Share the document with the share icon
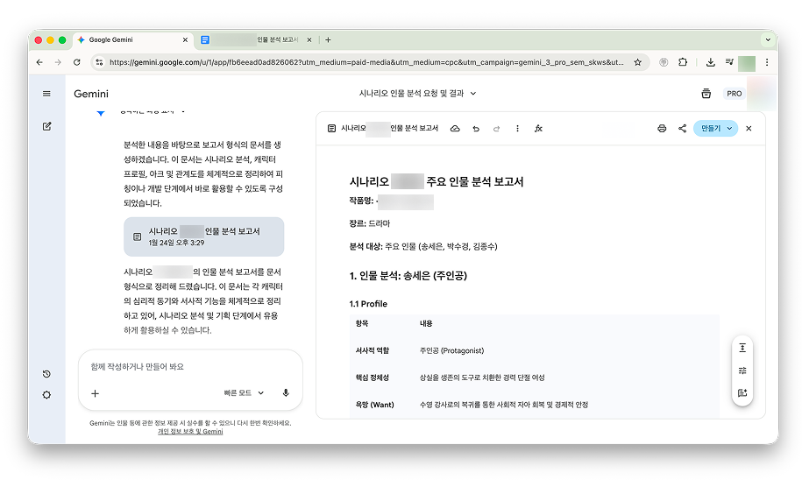This screenshot has height=480, width=802. (682, 128)
